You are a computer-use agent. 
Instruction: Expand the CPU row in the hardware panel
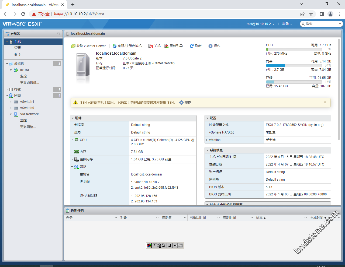(x=72, y=140)
